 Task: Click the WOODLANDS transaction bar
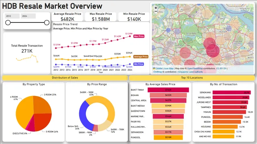click(231, 97)
